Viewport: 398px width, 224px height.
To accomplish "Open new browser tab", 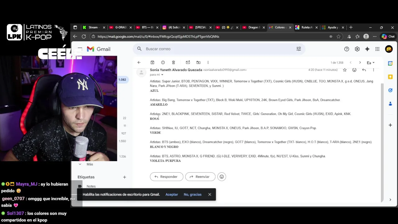I will 351,27.
